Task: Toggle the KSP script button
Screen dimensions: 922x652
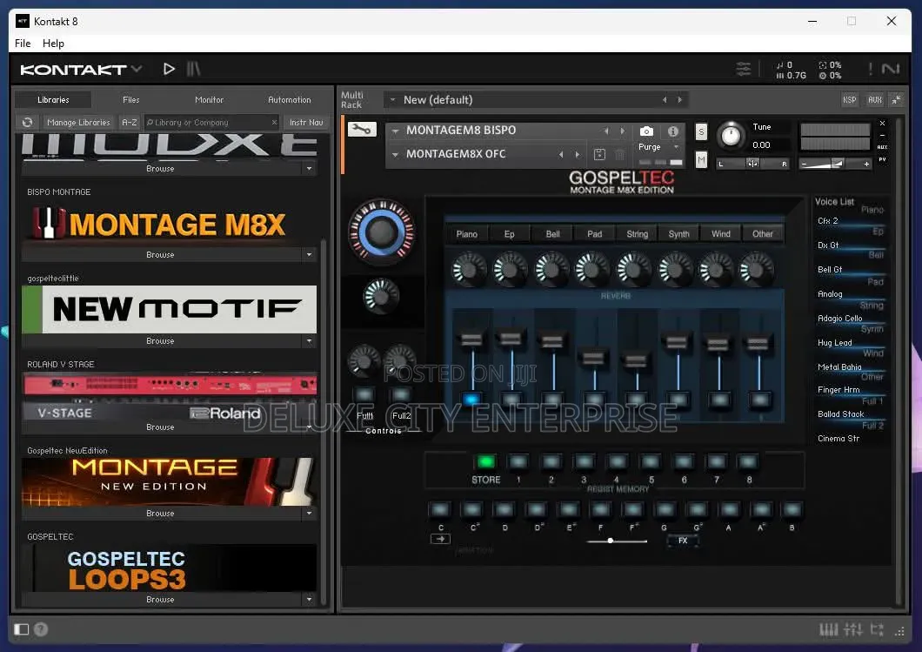Action: click(x=849, y=100)
